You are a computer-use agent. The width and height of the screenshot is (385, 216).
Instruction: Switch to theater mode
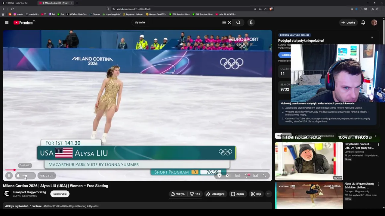click(x=255, y=176)
